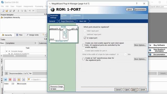Click the Save icon in Quartus toolbar
167x94 pixels.
click(10, 11)
